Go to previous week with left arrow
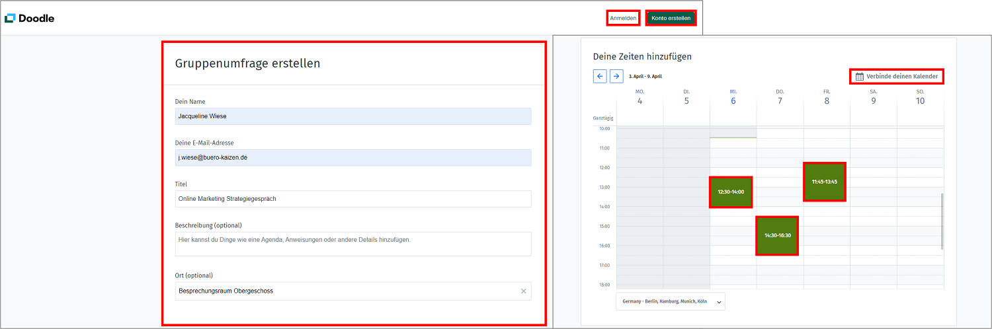This screenshot has height=329, width=992. (x=600, y=76)
